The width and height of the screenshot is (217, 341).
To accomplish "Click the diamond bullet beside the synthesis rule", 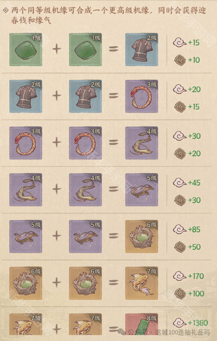I will pyautogui.click(x=6, y=10).
